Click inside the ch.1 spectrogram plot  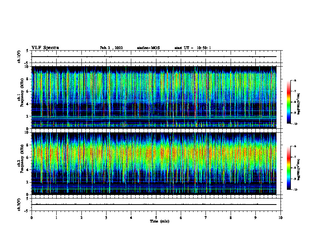pyautogui.click(x=156, y=97)
